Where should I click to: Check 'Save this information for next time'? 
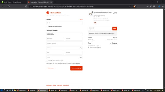47,61
